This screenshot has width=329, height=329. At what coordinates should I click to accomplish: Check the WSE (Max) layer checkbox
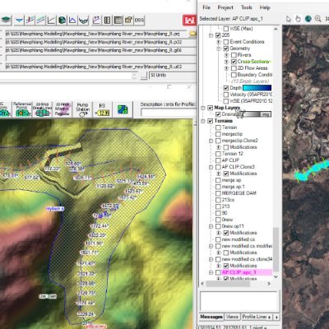226,29
